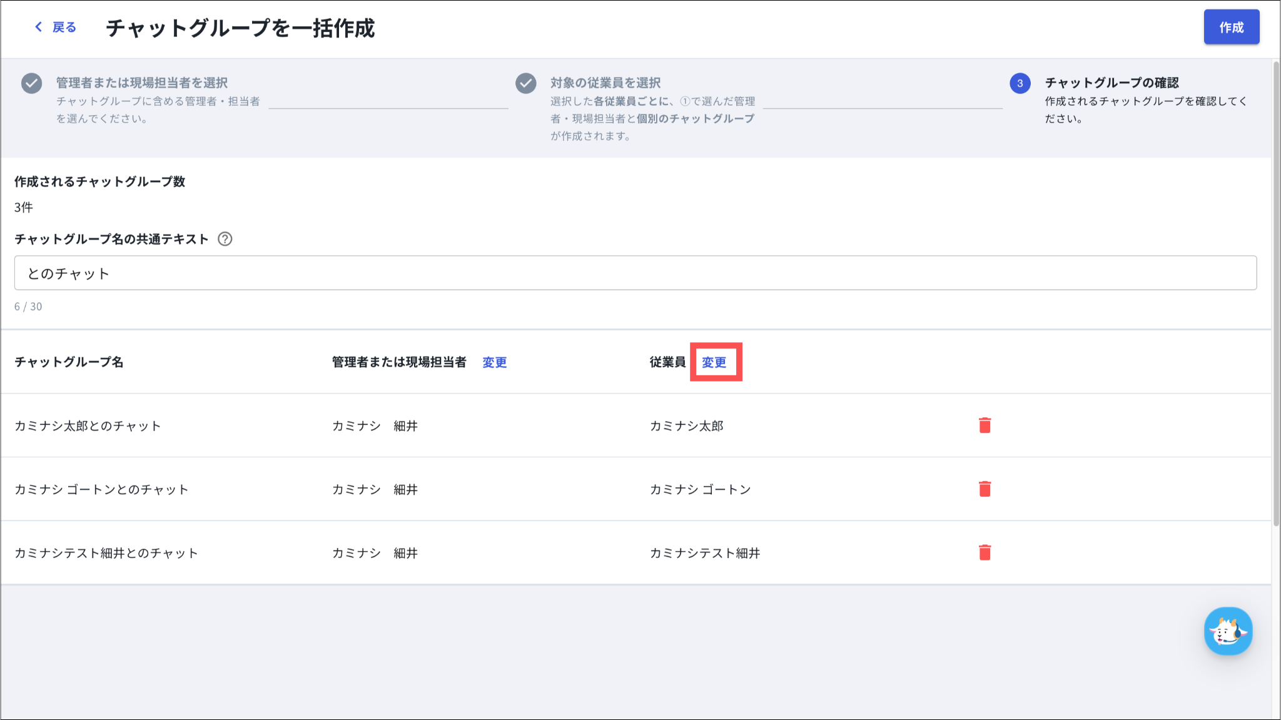Click 変更 next to 管理者または現場担当者
This screenshot has height=720, width=1281.
pos(494,362)
